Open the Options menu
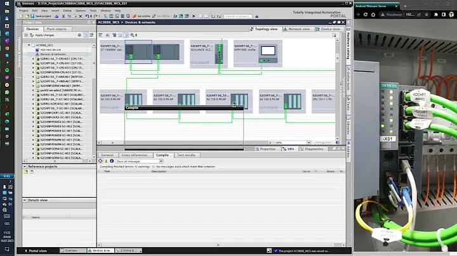 [x=81, y=11]
